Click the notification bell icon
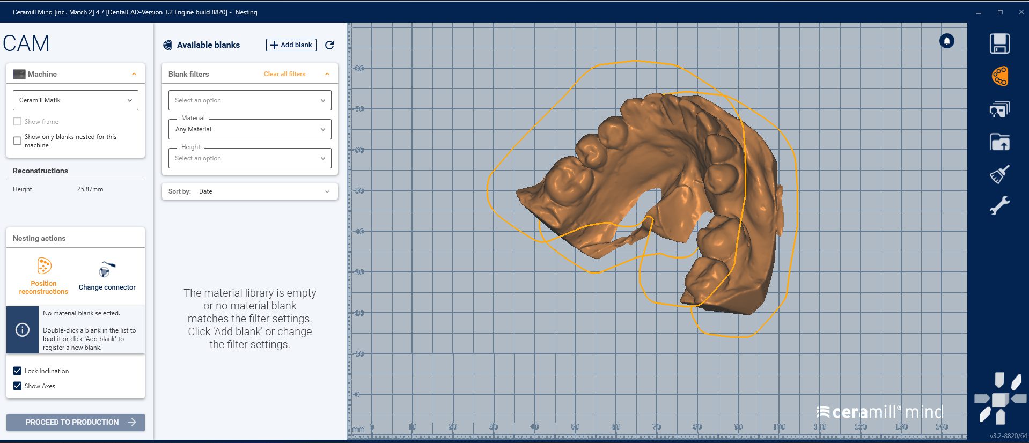Image resolution: width=1029 pixels, height=443 pixels. click(x=946, y=41)
